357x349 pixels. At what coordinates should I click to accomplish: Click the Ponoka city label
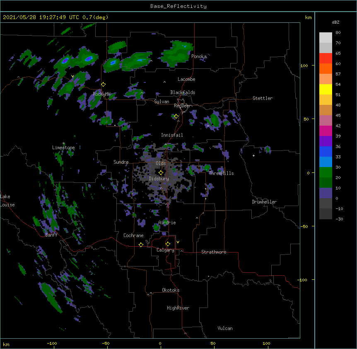click(199, 56)
